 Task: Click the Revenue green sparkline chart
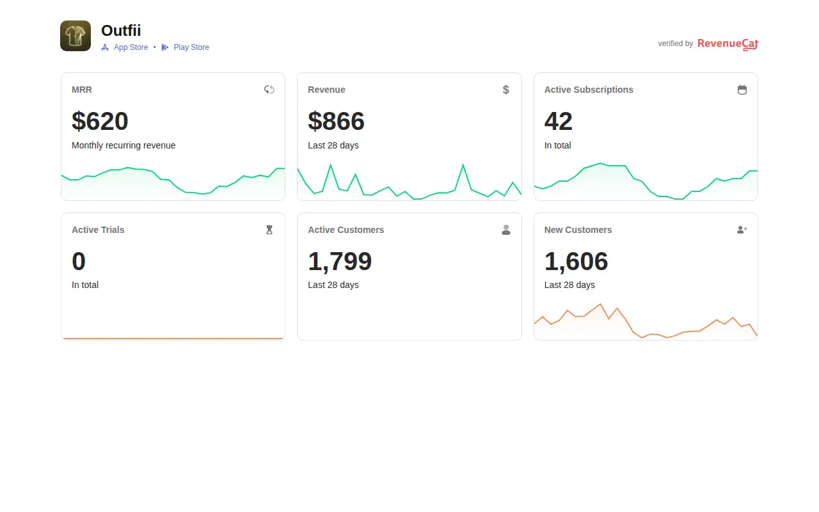pyautogui.click(x=409, y=181)
